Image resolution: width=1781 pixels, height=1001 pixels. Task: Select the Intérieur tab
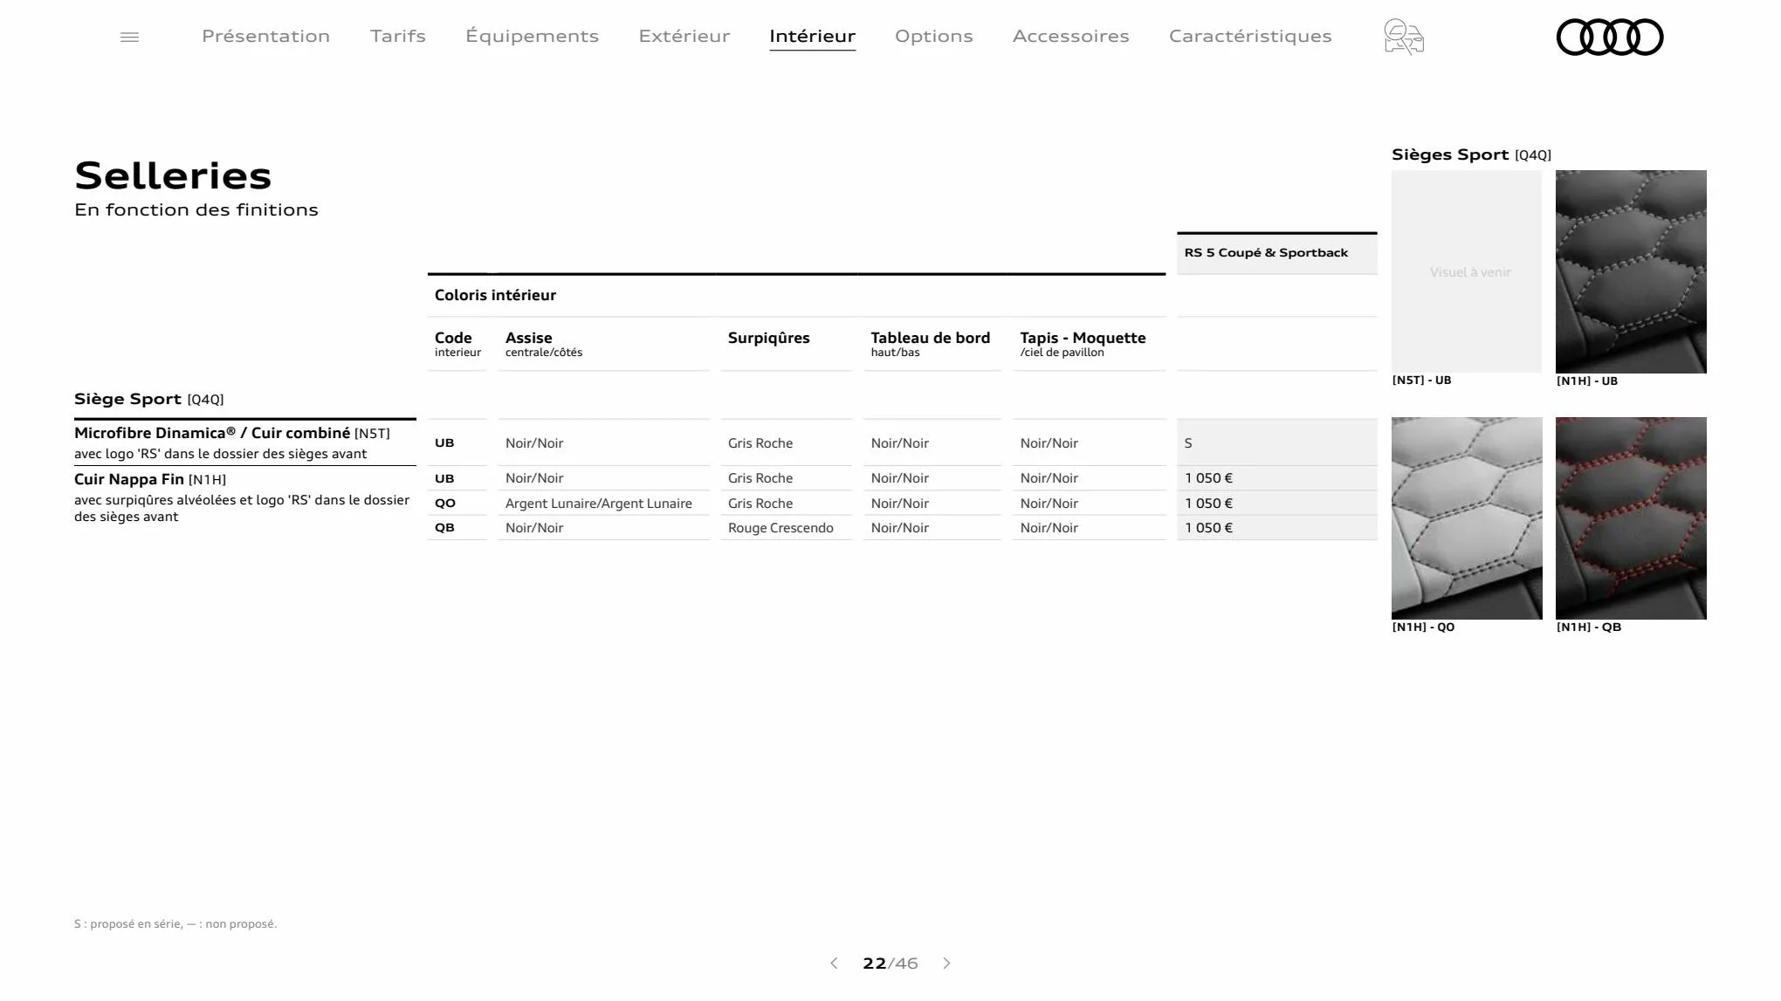point(812,36)
